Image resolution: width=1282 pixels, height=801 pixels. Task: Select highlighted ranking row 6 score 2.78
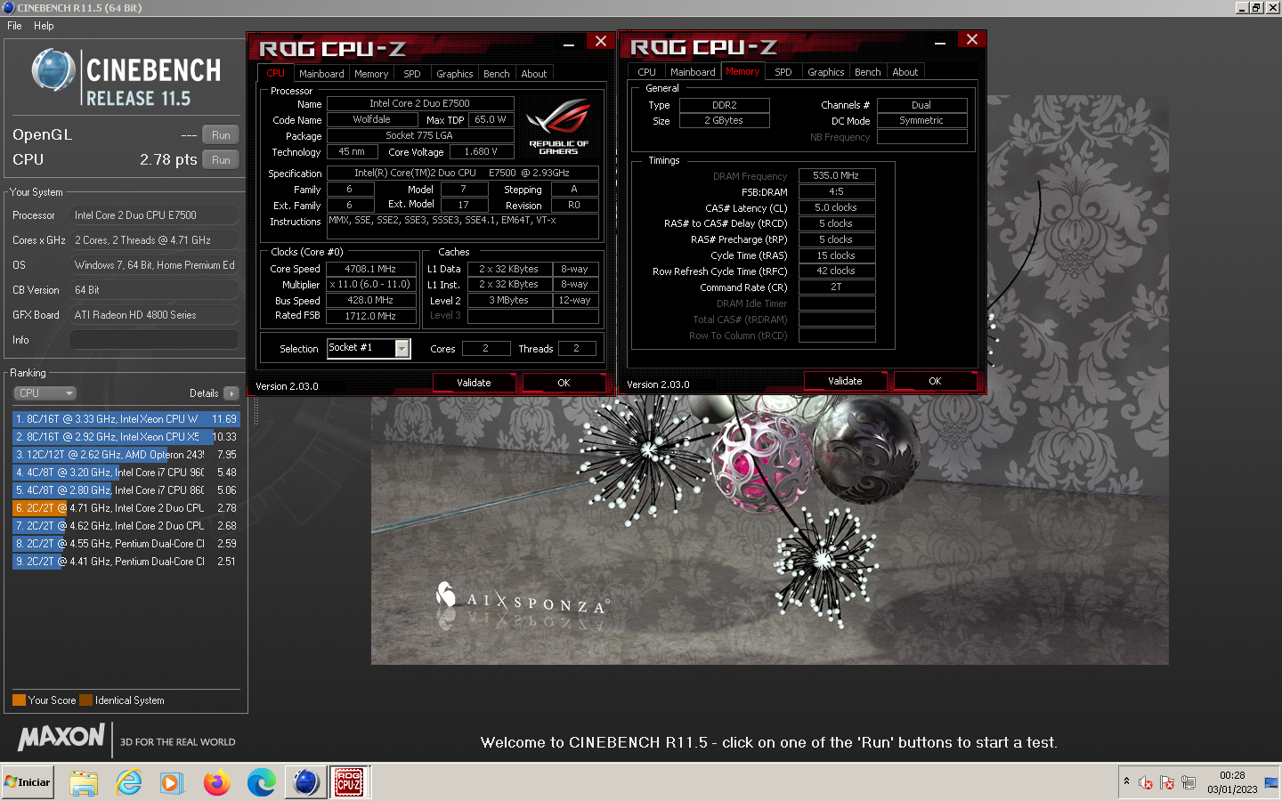[126, 508]
